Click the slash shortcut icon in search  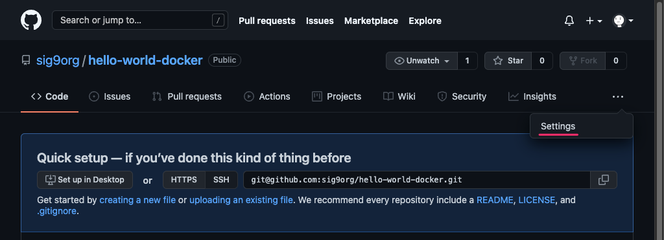click(218, 20)
